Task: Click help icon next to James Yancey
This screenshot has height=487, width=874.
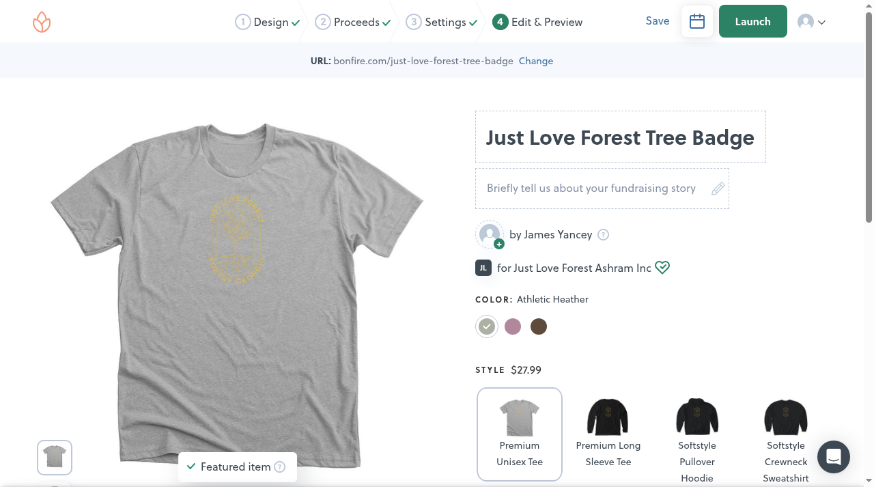Action: point(603,235)
